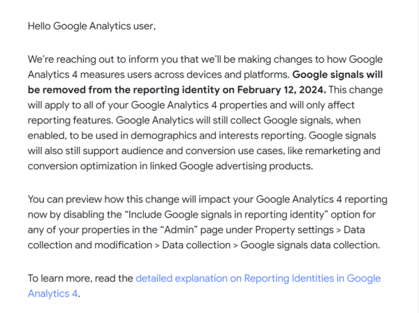
Task: Click the quoted 'Admin' page text
Action: (179, 229)
